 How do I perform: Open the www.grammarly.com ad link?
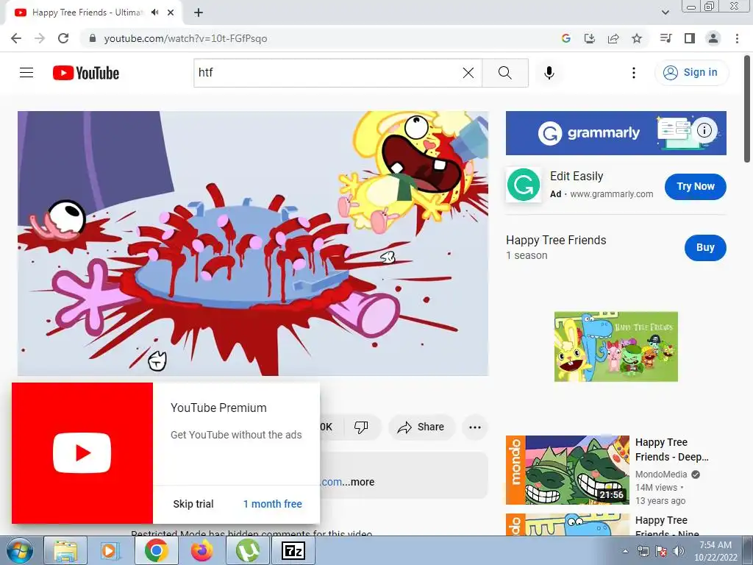click(x=611, y=194)
